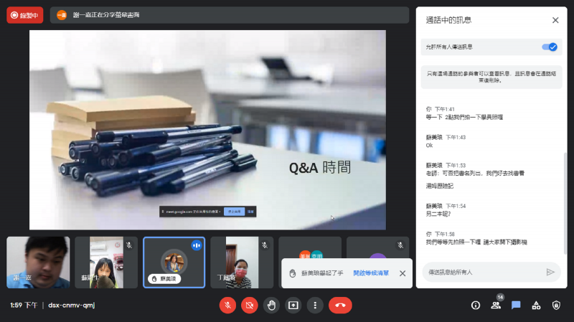Click the shared Q&A presentation screen
The width and height of the screenshot is (574, 322).
207,130
